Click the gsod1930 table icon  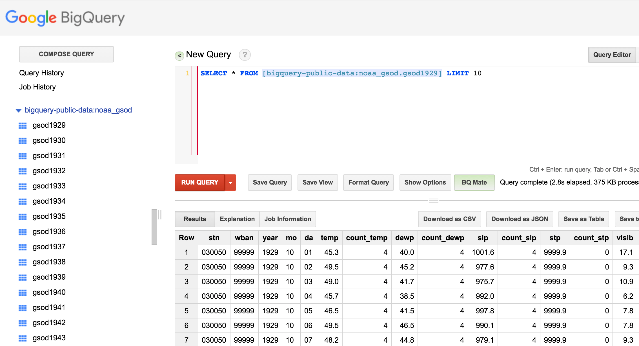[23, 141]
